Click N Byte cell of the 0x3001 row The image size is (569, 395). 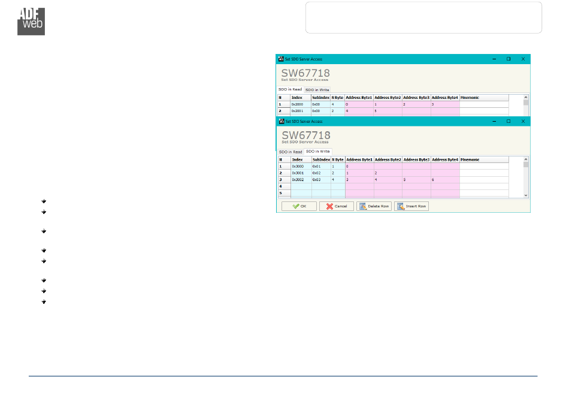[x=338, y=173]
